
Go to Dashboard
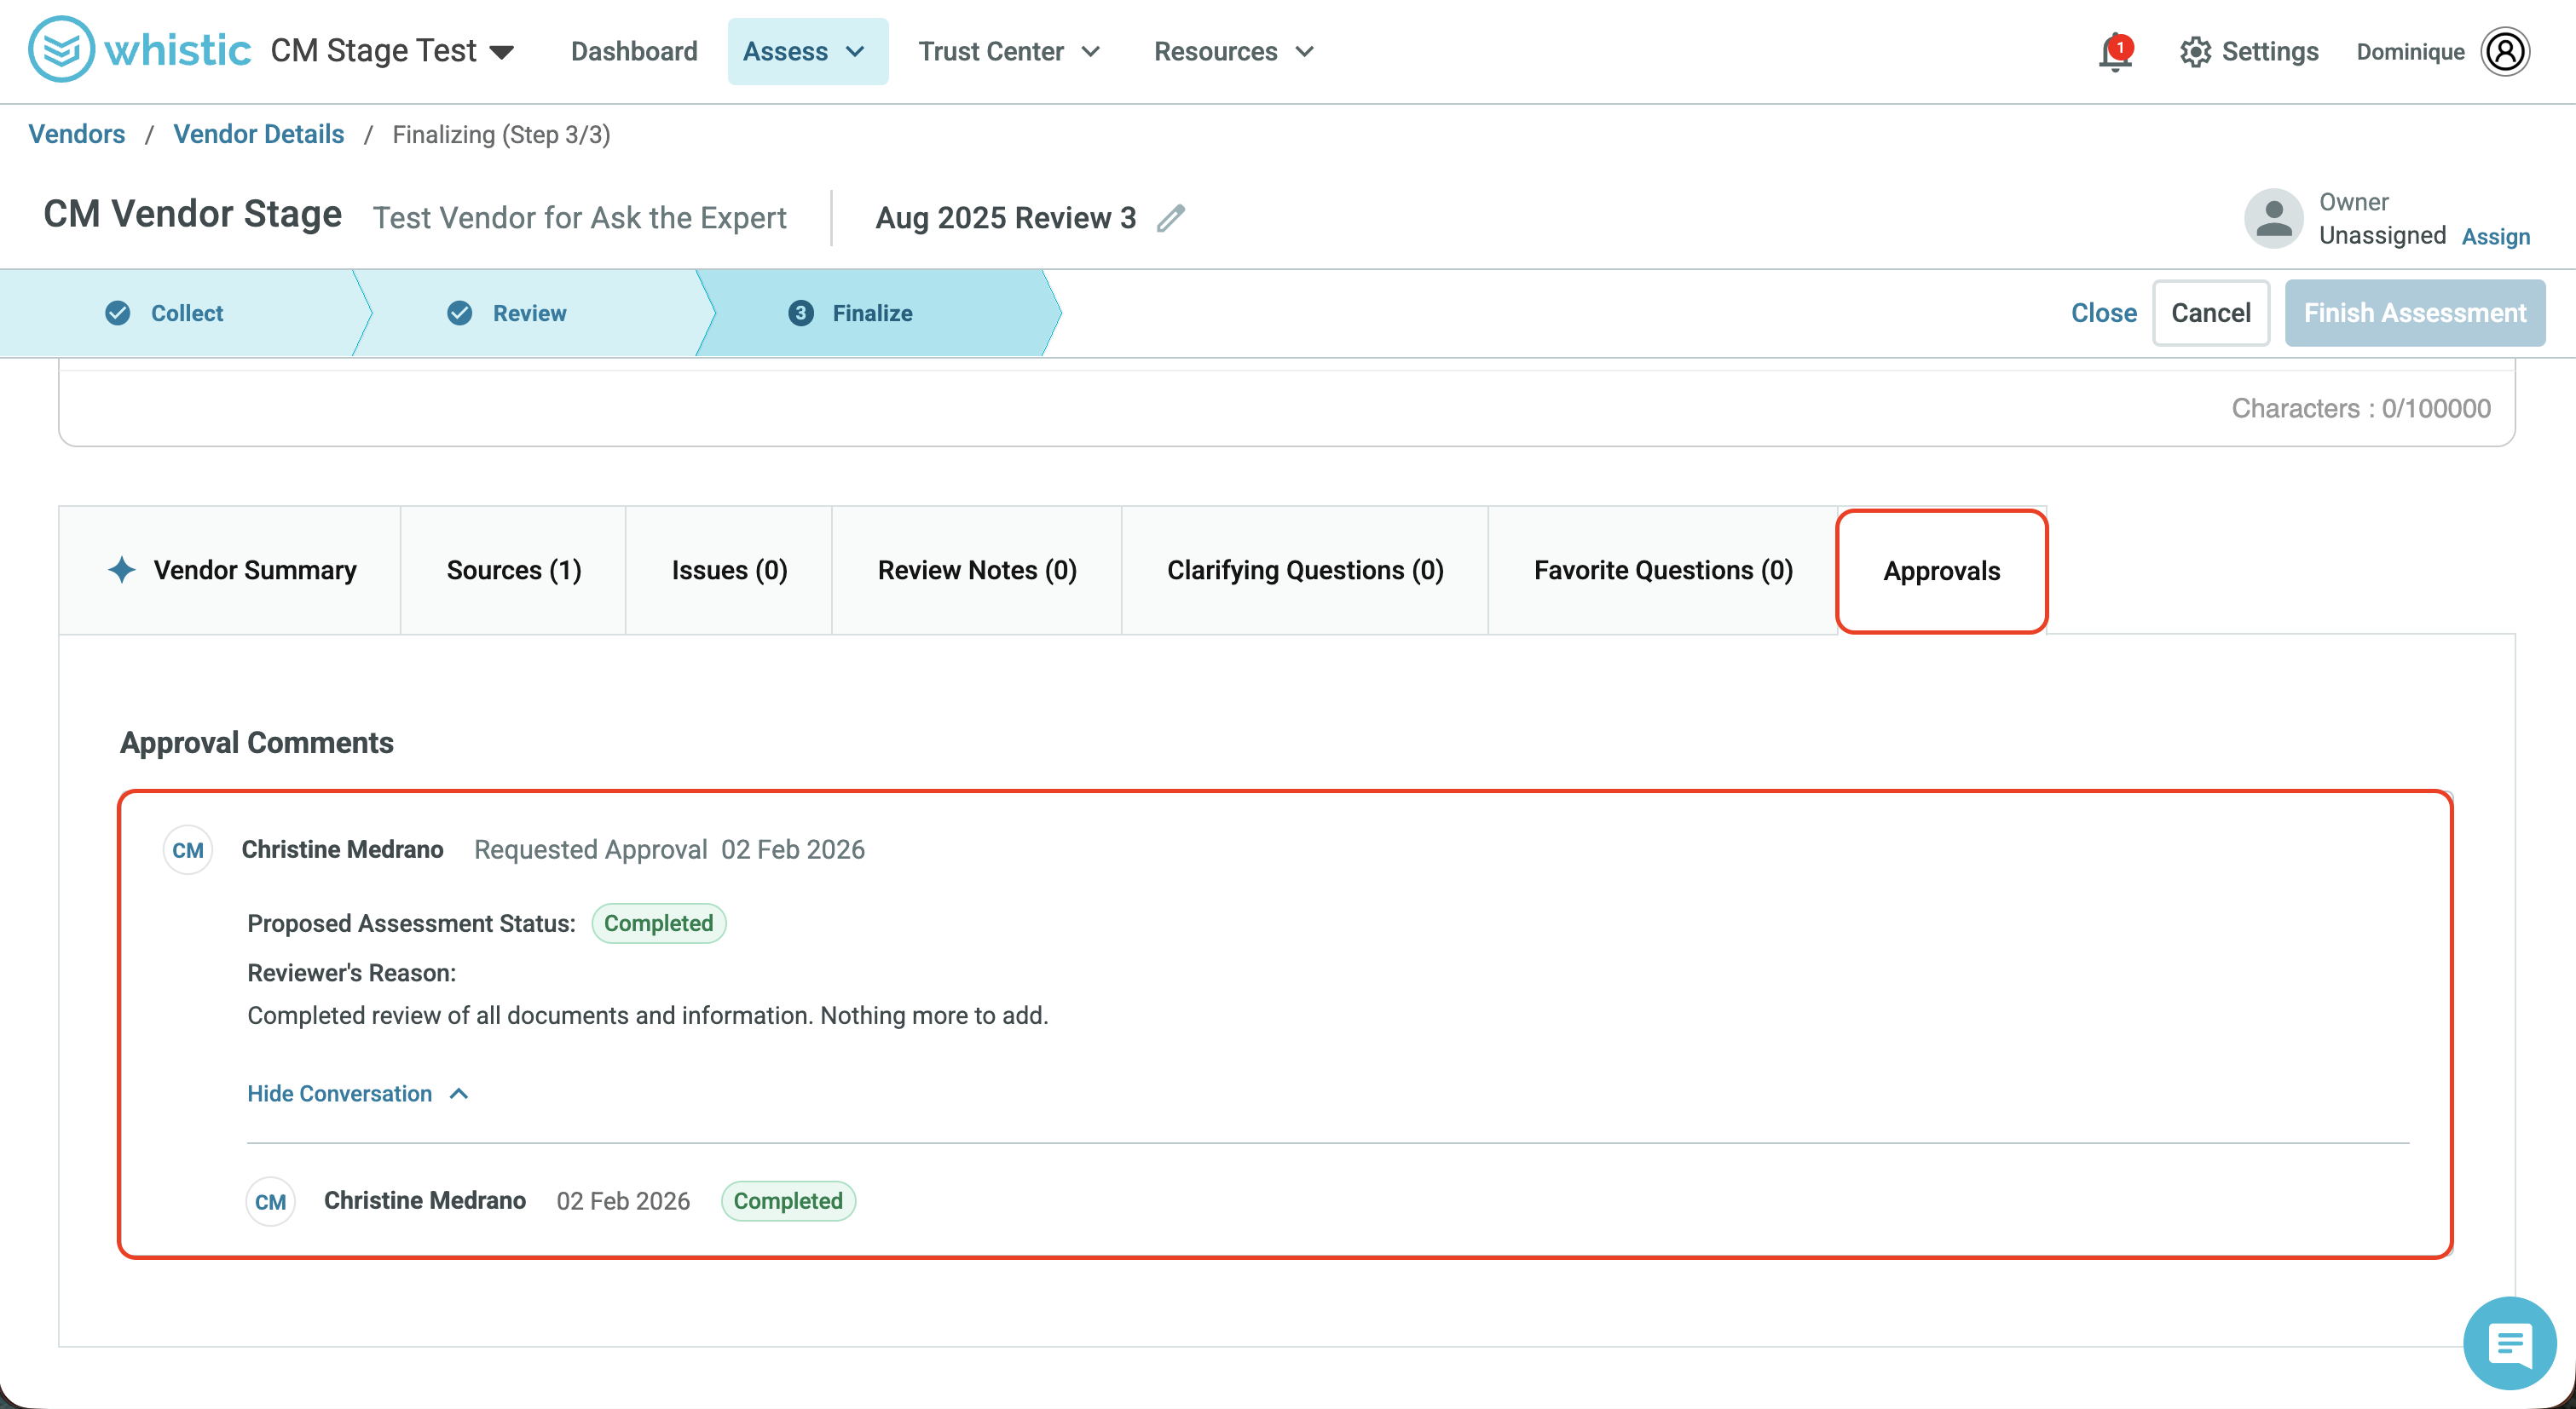tap(634, 51)
